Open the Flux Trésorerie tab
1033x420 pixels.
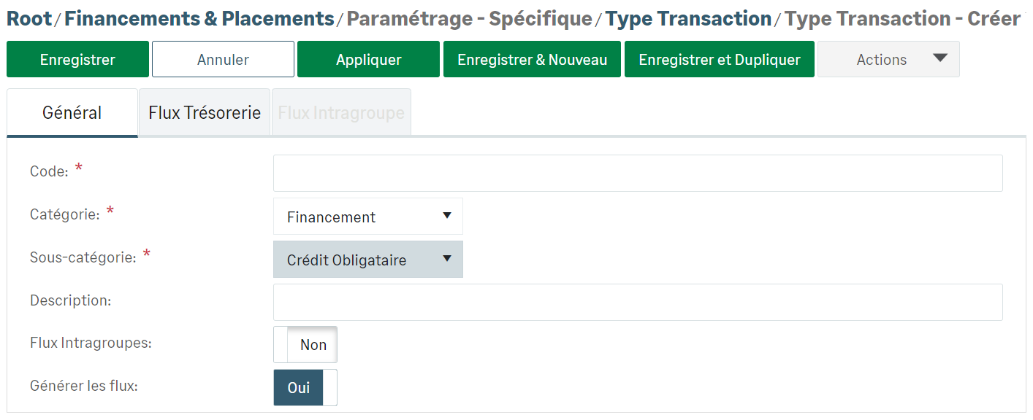[205, 113]
